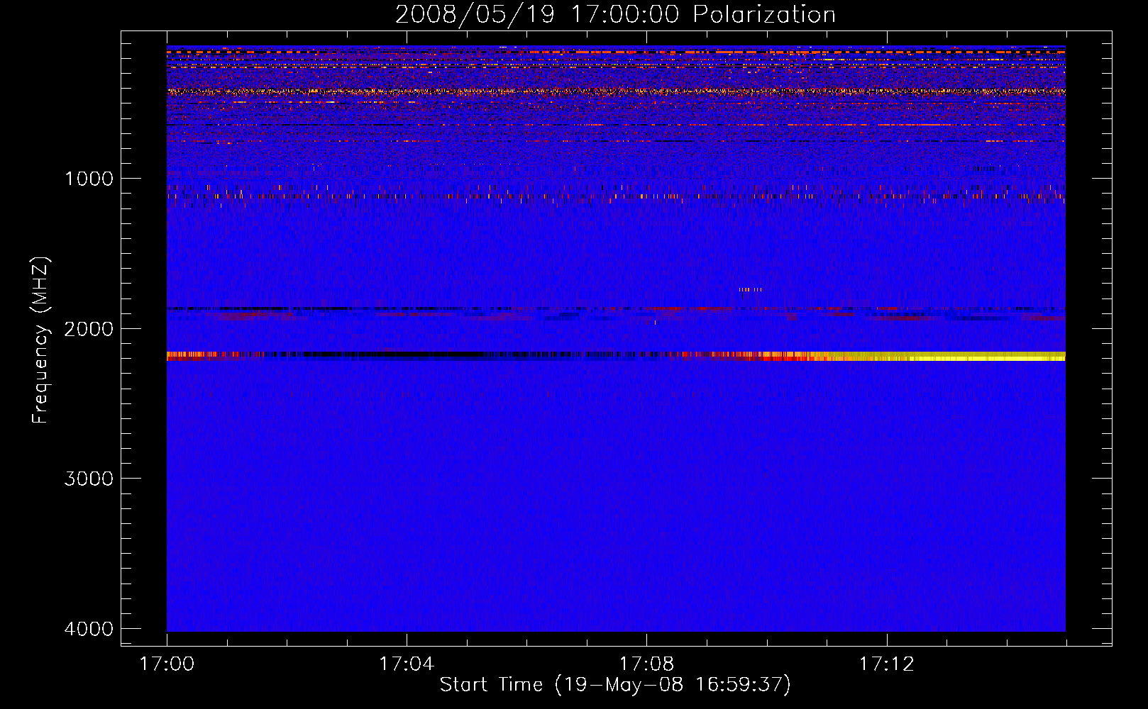
Task: Click the "2000" frequency tick label
Action: pyautogui.click(x=89, y=328)
